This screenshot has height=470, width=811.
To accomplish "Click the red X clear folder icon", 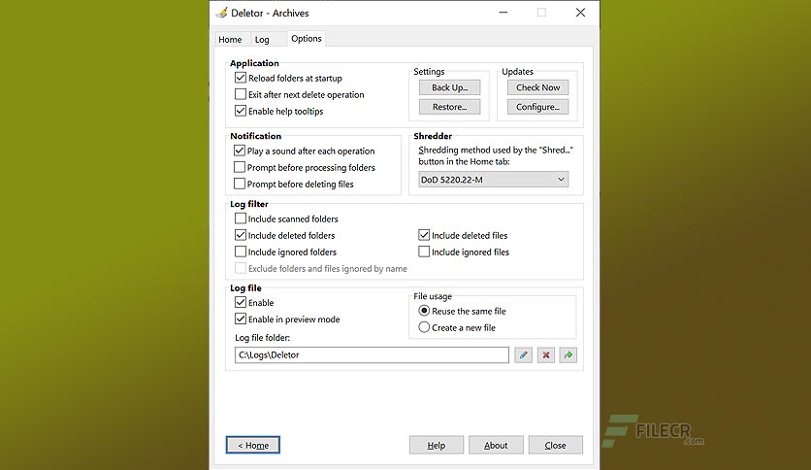I will tap(545, 355).
